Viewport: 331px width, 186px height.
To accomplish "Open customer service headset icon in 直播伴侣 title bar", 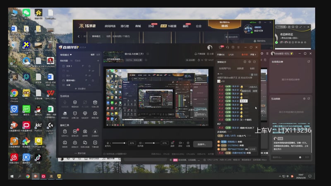I will (x=228, y=47).
